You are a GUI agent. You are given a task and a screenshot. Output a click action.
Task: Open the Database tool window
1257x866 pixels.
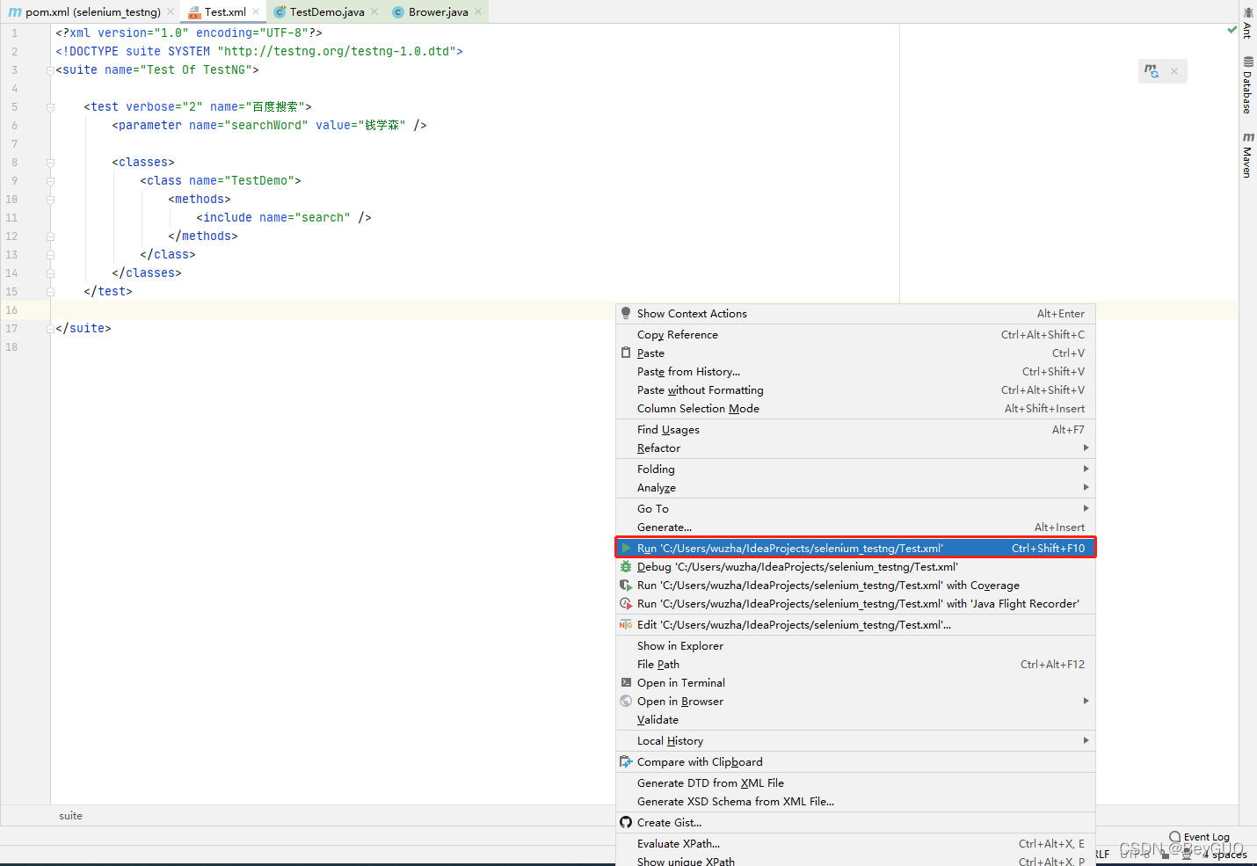tap(1247, 85)
